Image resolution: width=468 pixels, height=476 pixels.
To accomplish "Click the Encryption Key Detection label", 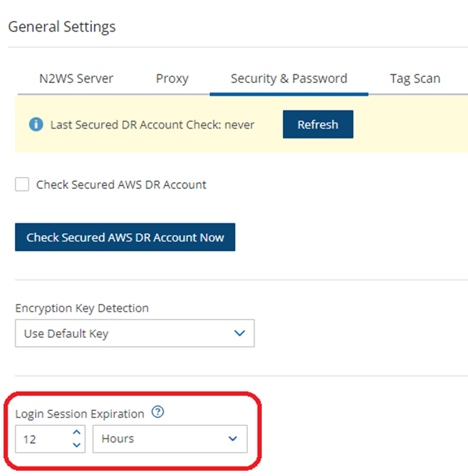I will [81, 308].
